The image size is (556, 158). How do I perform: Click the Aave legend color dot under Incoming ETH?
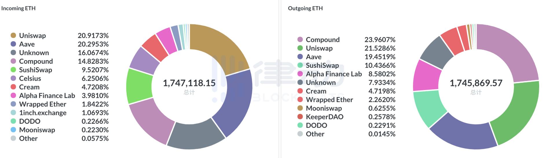click(13, 44)
